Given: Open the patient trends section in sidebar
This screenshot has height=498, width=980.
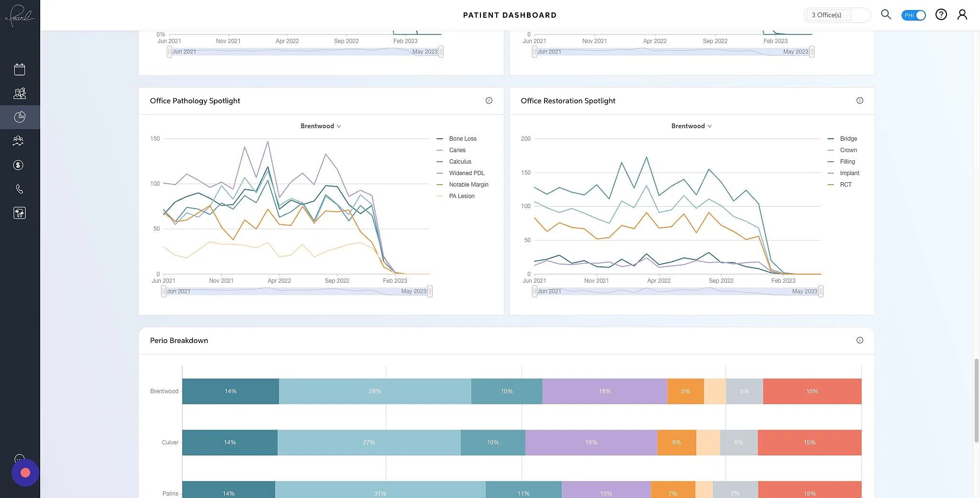Looking at the screenshot, I should (x=18, y=141).
